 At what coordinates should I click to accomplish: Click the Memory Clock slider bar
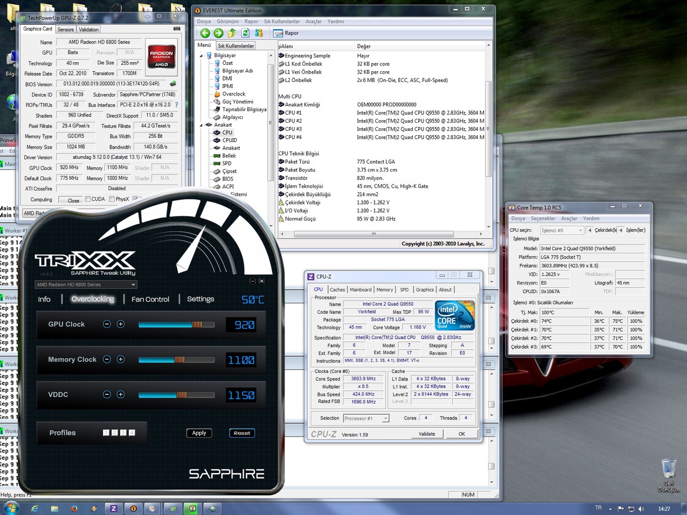click(177, 359)
